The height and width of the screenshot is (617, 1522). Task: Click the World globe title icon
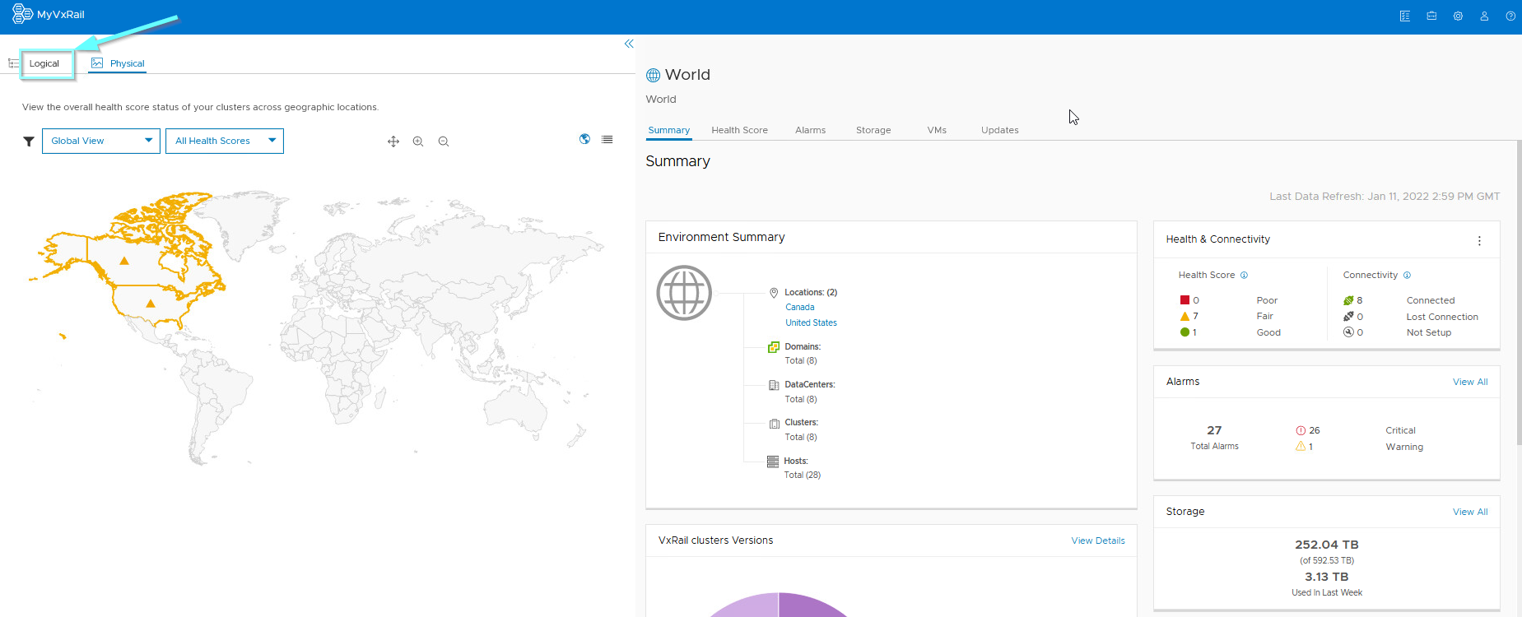(x=654, y=75)
